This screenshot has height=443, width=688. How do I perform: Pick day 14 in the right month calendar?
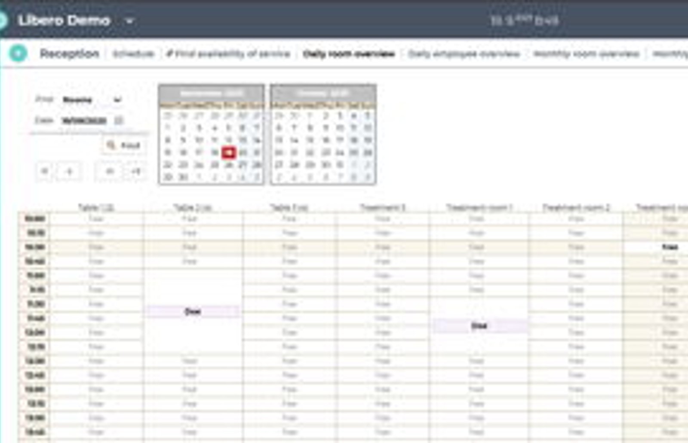click(x=294, y=140)
